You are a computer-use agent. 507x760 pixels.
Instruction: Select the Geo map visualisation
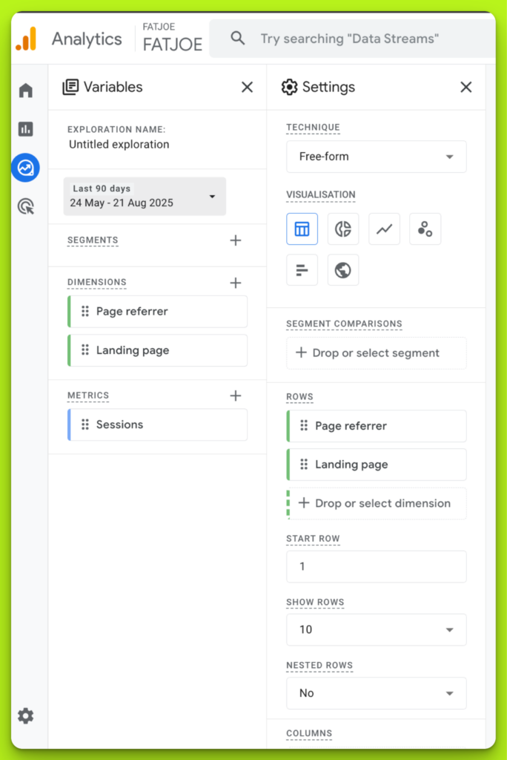click(343, 270)
